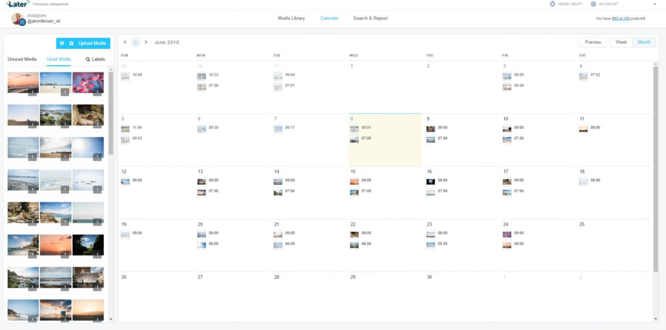
Task: Click the Dropbox import icon on Upload Media
Action: (62, 43)
